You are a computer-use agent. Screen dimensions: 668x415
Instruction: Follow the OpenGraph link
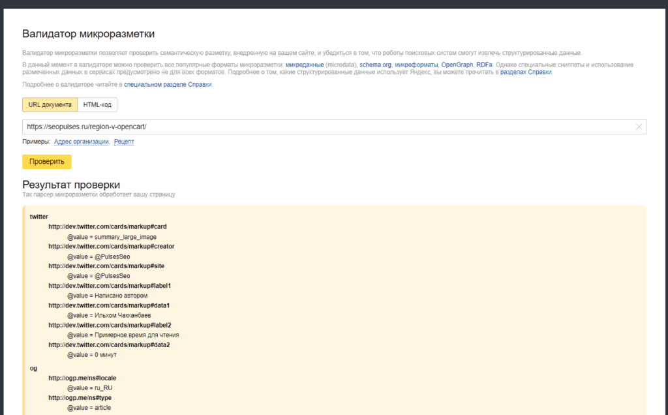[457, 65]
